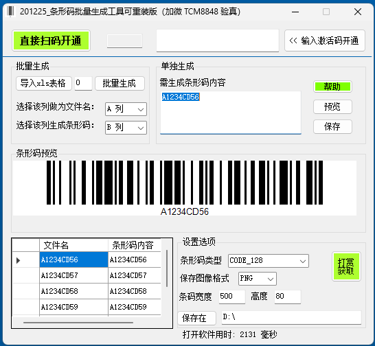This screenshot has height=346, width=375.
Task: Click the height field showing 80
Action: [x=288, y=297]
